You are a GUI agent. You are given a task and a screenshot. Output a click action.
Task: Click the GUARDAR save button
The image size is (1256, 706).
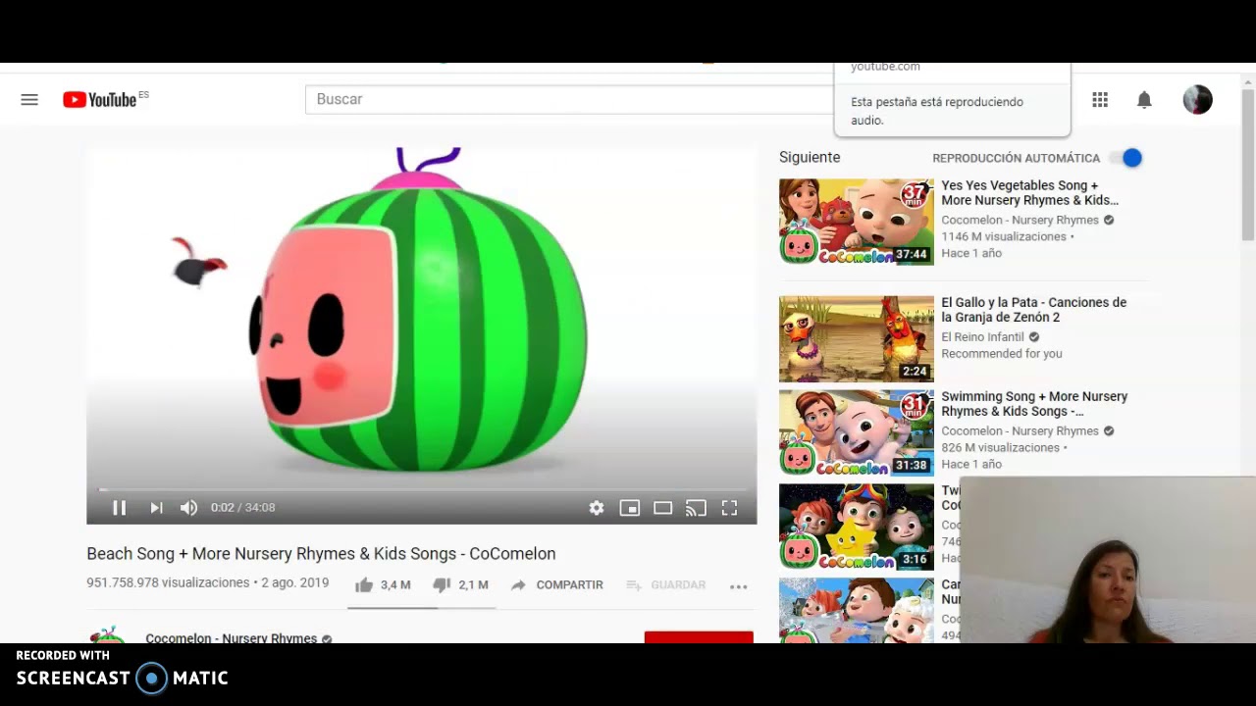[x=665, y=584]
